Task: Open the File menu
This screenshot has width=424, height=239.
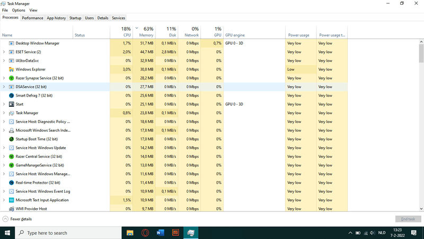Action: (5, 10)
